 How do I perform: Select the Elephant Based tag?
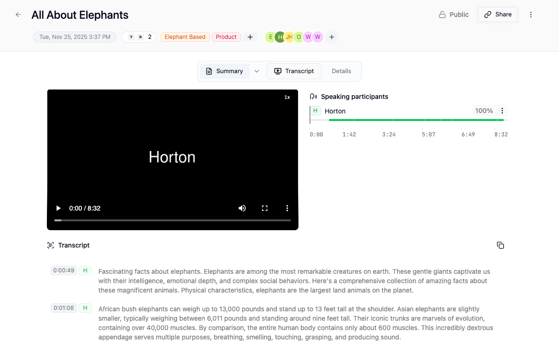[x=185, y=37]
